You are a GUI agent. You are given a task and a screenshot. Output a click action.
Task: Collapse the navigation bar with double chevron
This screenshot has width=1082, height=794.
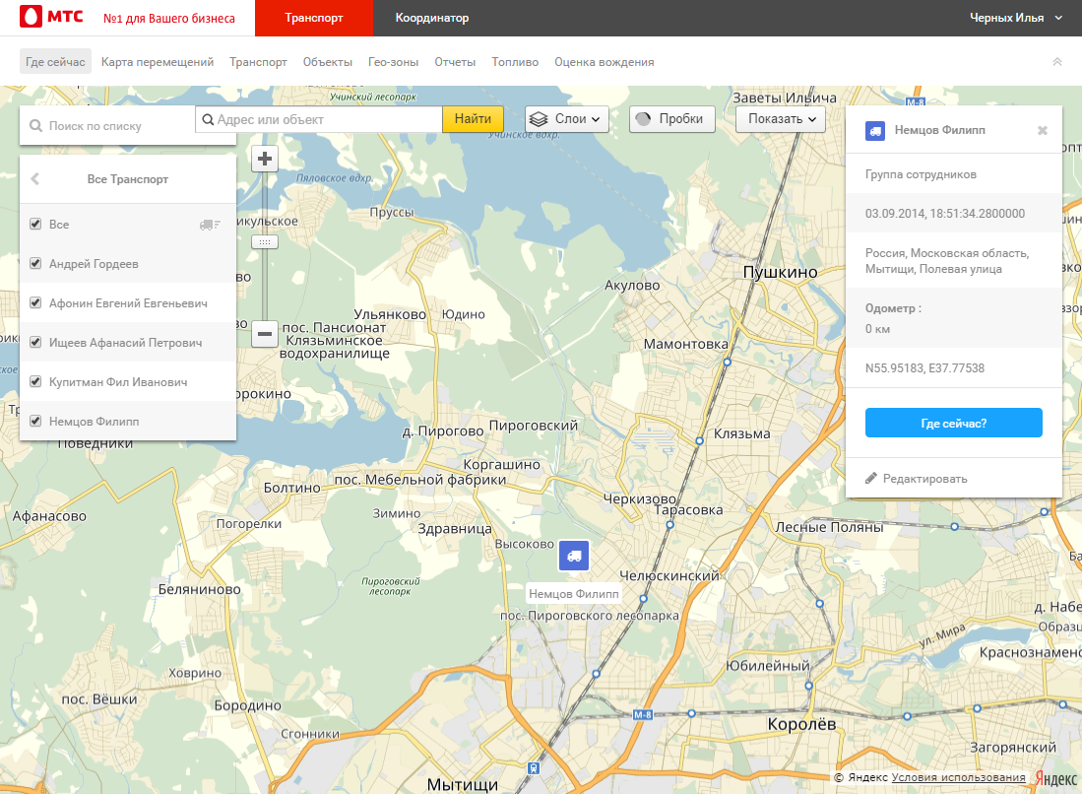[1057, 62]
